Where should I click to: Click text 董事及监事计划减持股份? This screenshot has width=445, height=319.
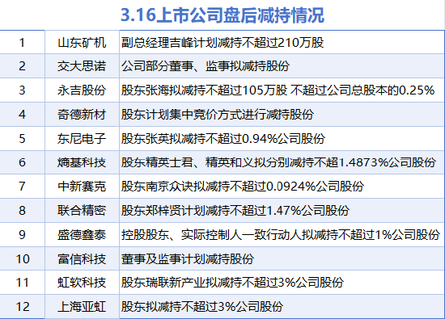tap(188, 258)
